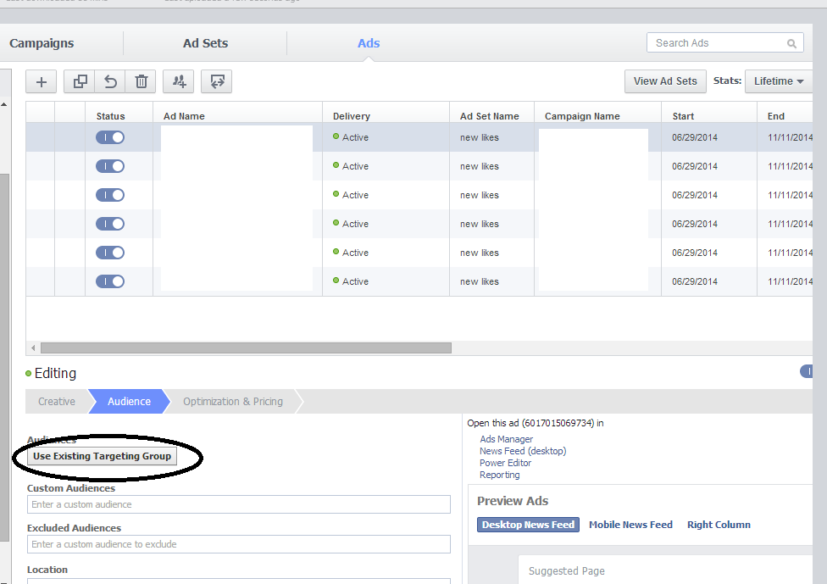Screen dimensions: 827x584
Task: Select the Ads tab
Action: pos(368,43)
